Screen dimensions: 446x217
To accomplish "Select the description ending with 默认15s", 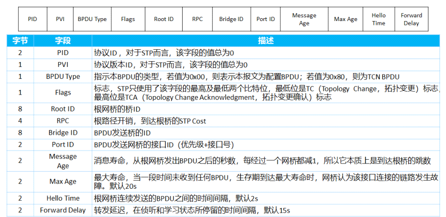I will pos(192,210).
